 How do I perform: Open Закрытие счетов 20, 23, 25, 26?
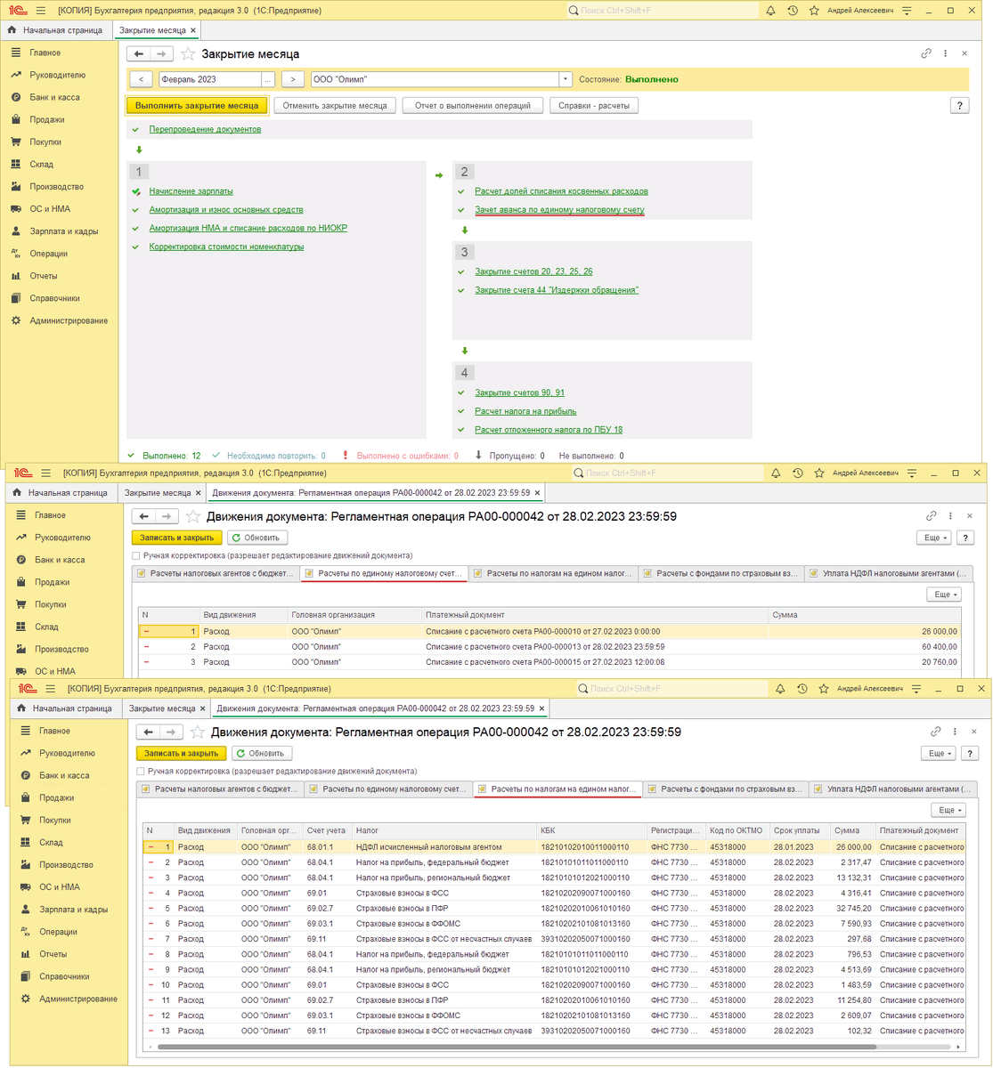(x=533, y=271)
